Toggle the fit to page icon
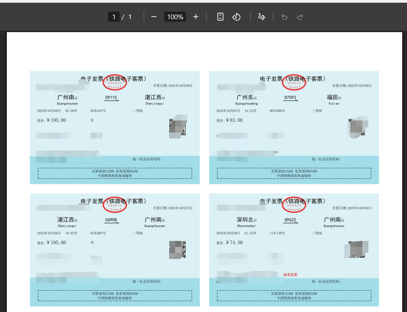The height and width of the screenshot is (312, 407). tap(220, 17)
